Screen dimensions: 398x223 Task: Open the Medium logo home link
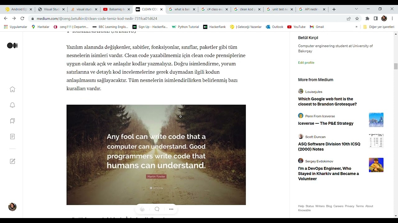tap(12, 46)
